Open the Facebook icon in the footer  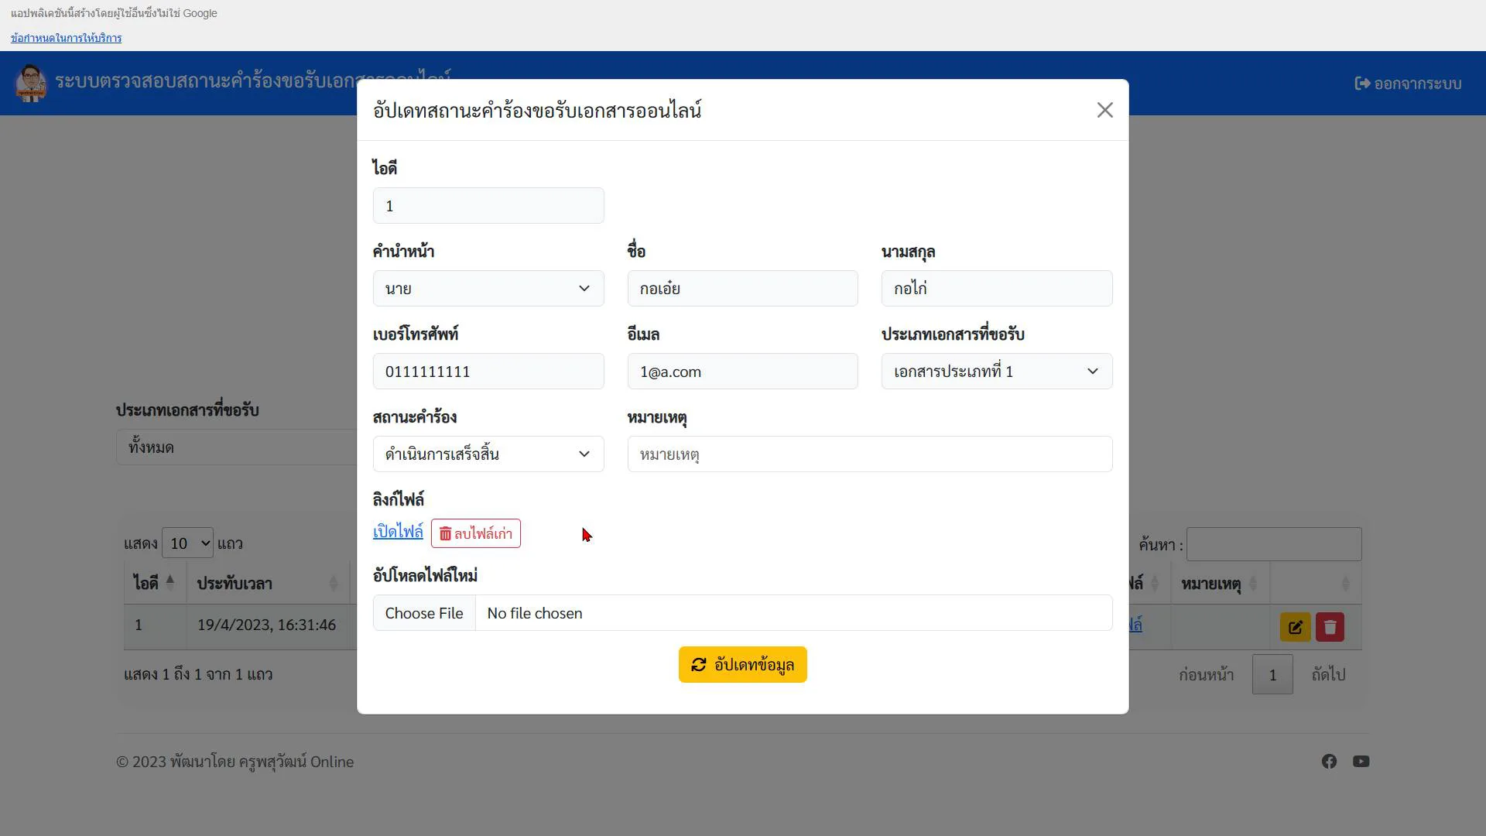[1329, 762]
